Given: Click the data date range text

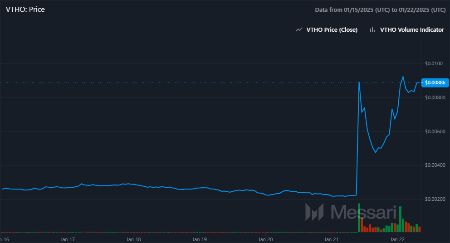Looking at the screenshot, I should pyautogui.click(x=380, y=10).
